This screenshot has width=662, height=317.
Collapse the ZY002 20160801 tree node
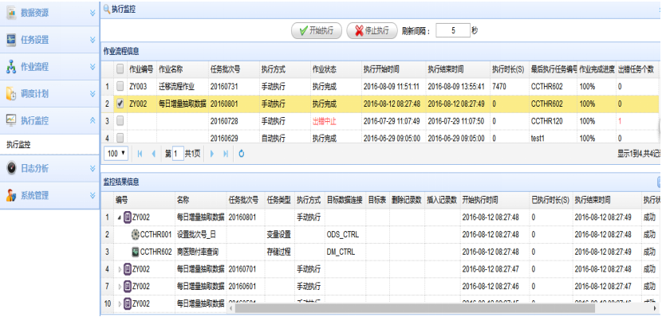pyautogui.click(x=119, y=217)
